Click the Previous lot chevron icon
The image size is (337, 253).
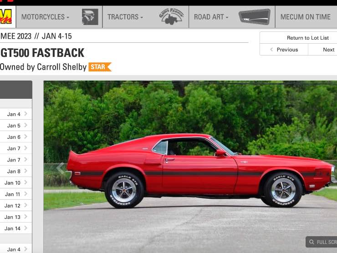[271, 50]
